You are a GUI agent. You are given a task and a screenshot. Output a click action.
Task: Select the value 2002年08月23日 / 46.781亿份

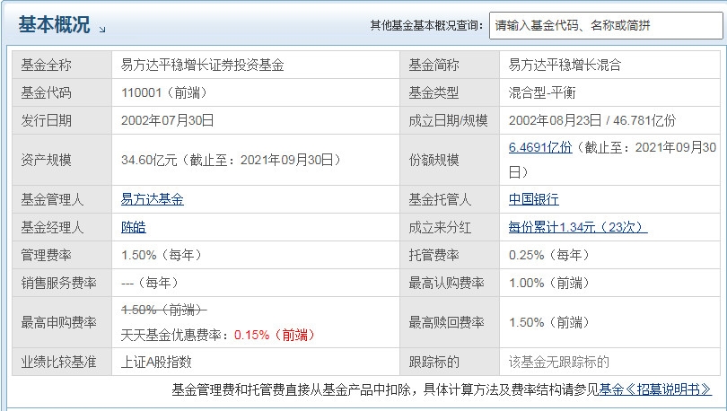pos(592,120)
